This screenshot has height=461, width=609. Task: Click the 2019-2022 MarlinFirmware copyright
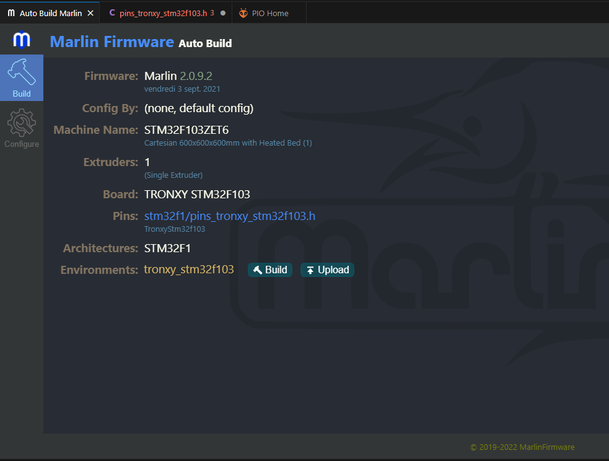click(522, 447)
